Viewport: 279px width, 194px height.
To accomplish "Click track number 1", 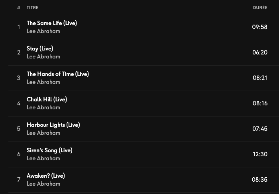I will point(18,27).
